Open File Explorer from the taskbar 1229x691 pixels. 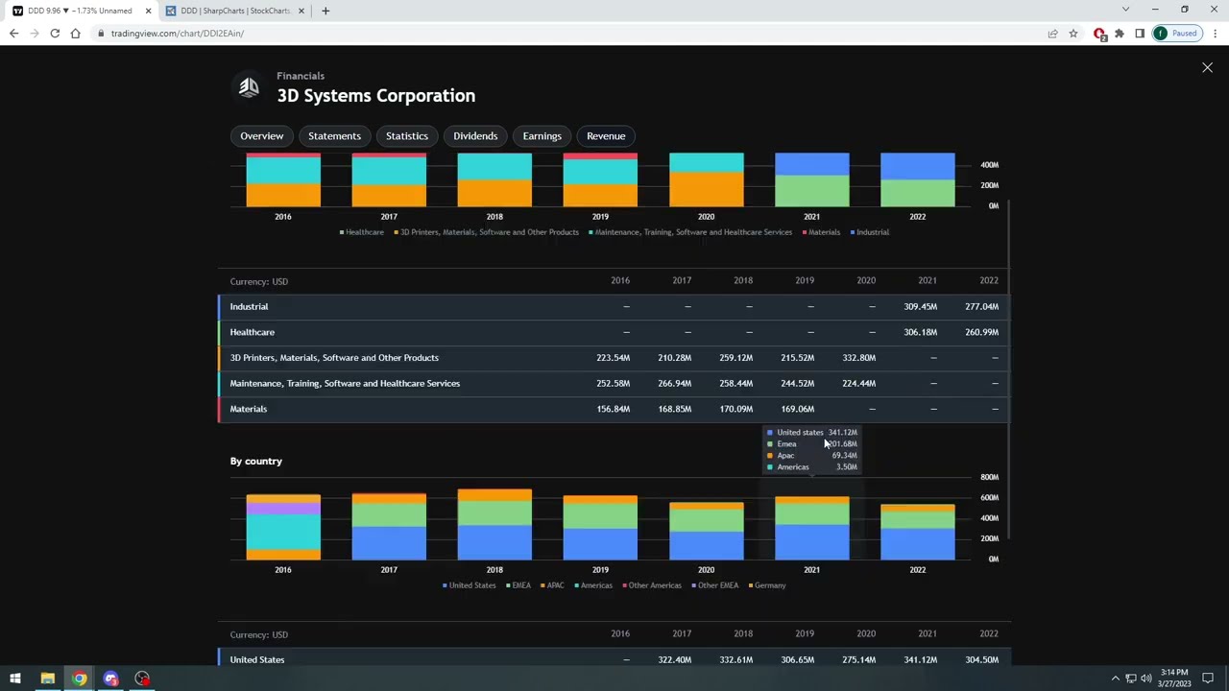(47, 679)
